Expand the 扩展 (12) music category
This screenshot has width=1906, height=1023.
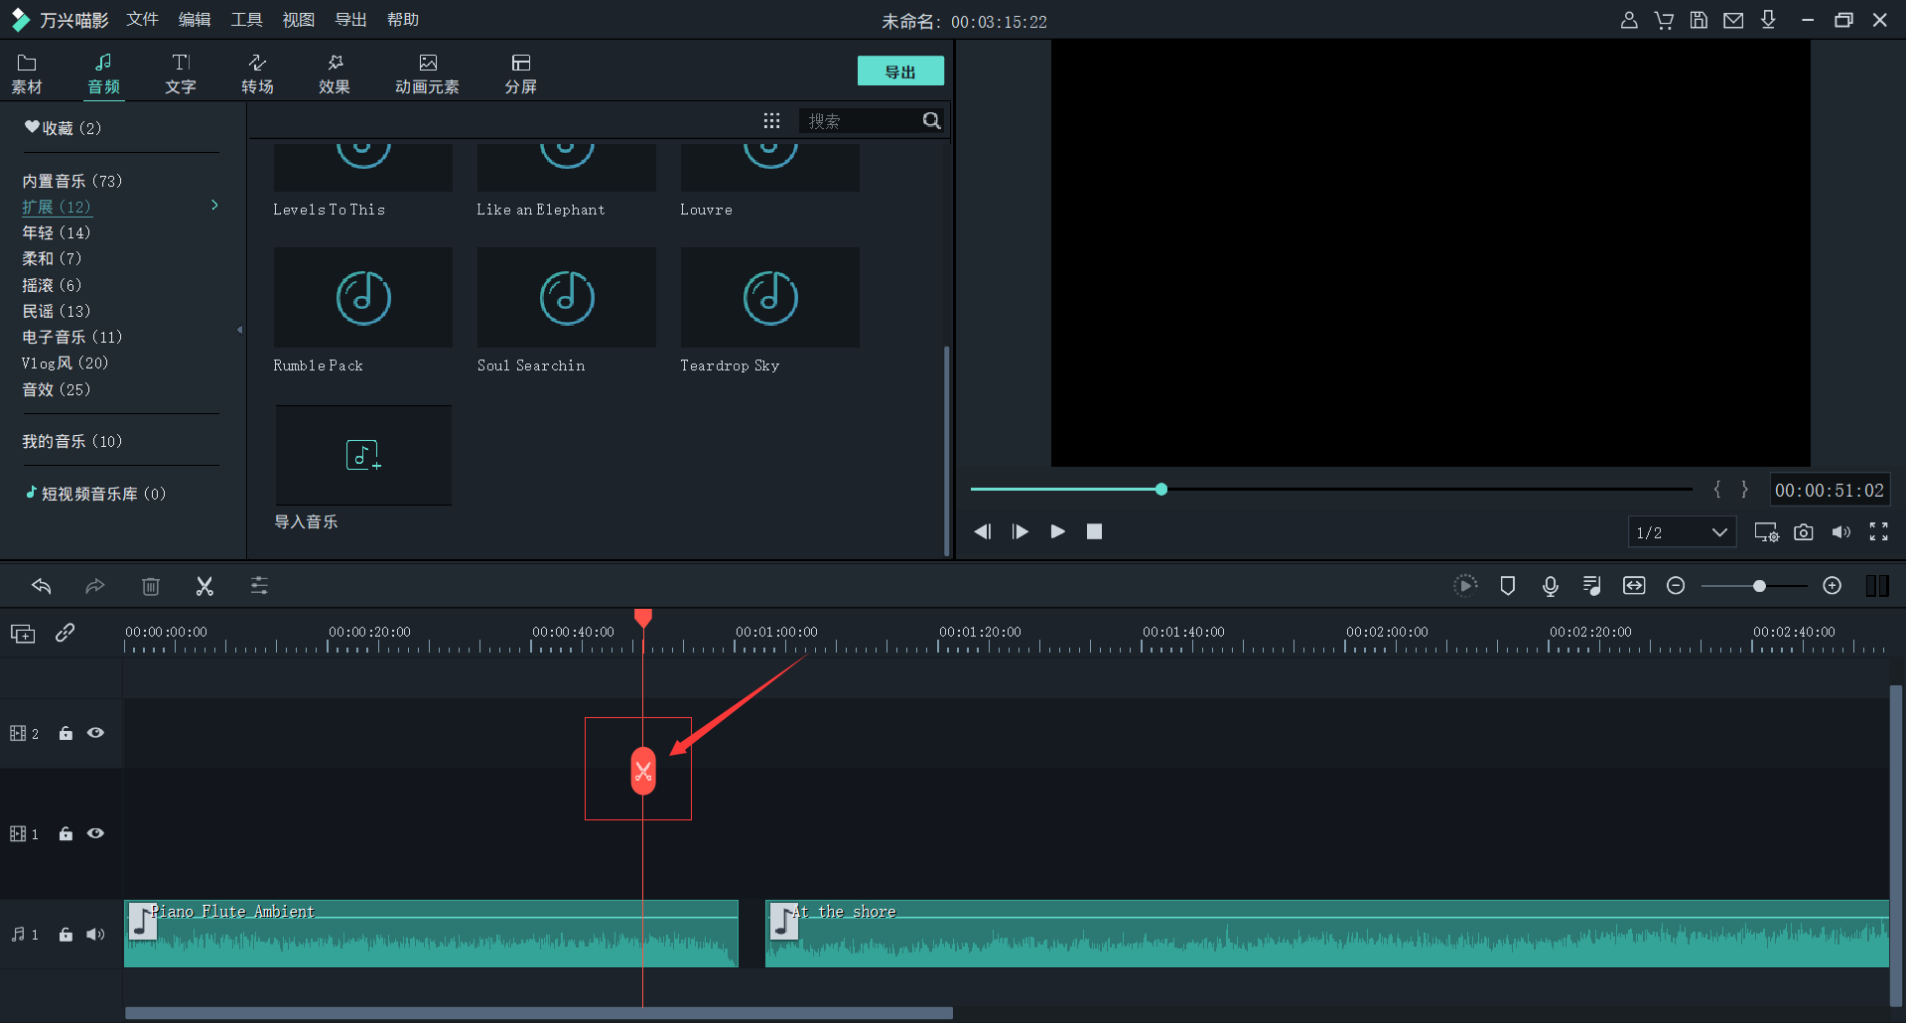pos(57,207)
